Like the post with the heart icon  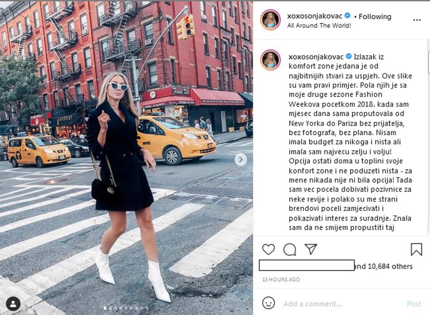[268, 249]
